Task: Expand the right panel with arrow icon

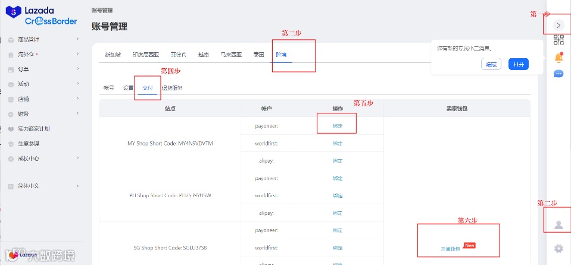Action: pyautogui.click(x=558, y=25)
